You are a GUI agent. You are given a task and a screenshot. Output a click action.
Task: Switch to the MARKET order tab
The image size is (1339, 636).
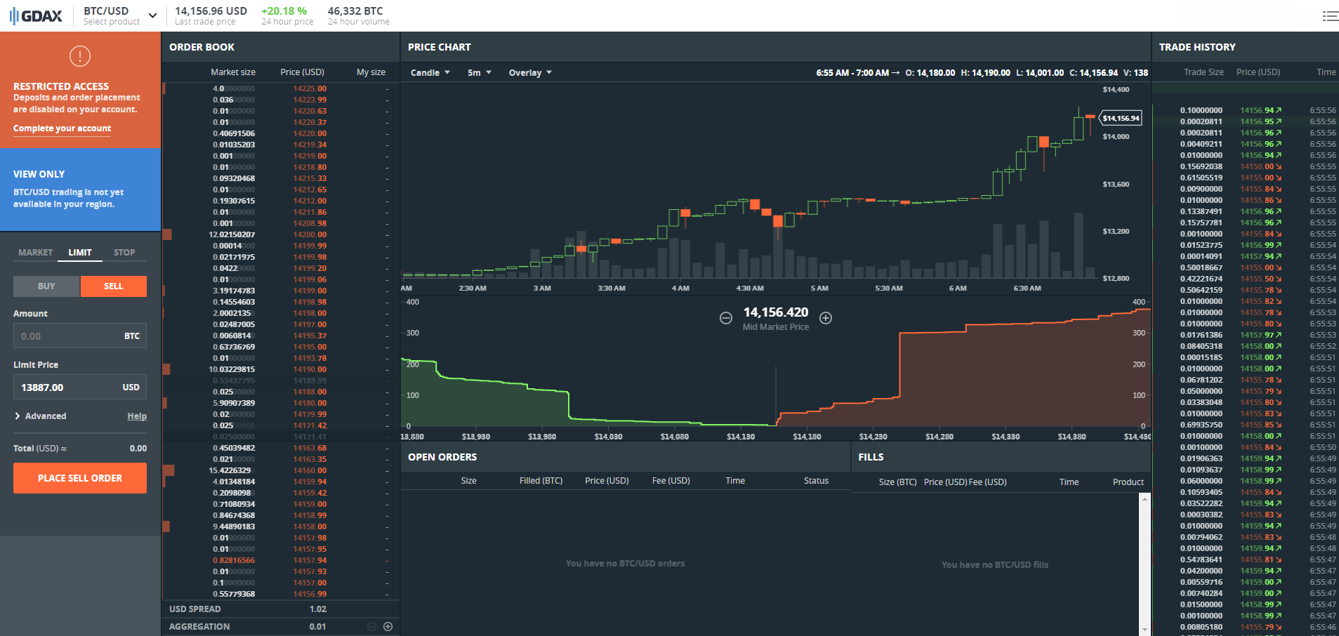coord(35,253)
